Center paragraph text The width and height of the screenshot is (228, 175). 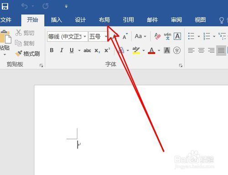(x=201, y=50)
